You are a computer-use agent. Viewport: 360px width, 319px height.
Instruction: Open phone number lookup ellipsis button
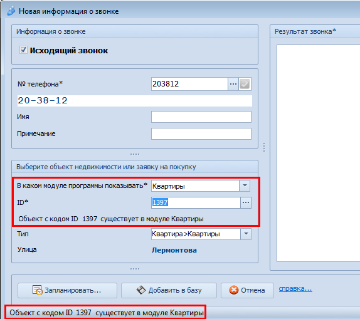coord(233,84)
